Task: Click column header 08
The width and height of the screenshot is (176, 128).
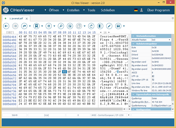Action: (60, 32)
